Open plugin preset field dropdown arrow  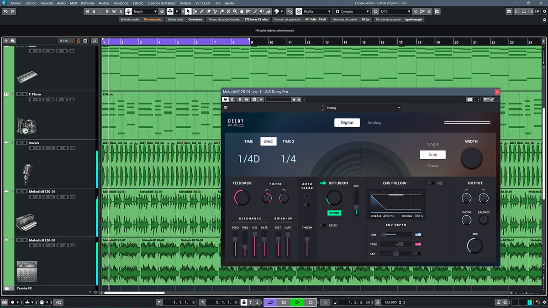click(x=304, y=99)
